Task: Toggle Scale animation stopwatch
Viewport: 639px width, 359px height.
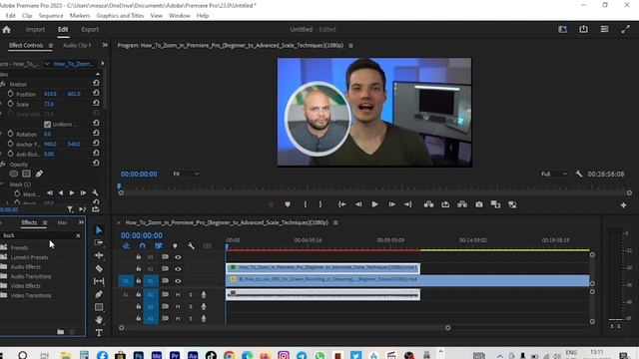Action: point(11,104)
